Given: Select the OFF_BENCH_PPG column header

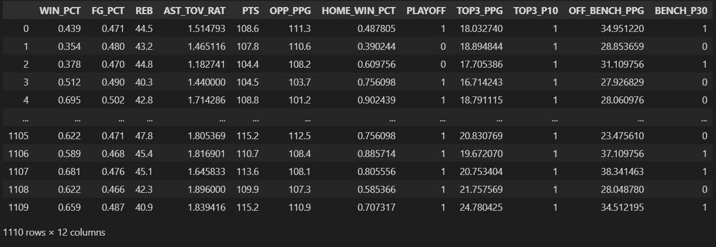Looking at the screenshot, I should coord(606,11).
